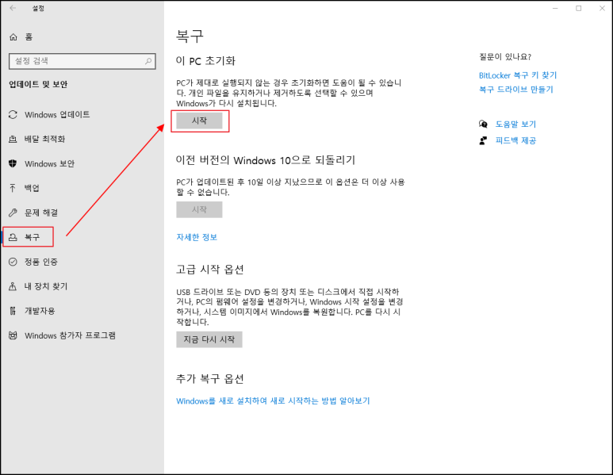
Task: Click 시작 under 이 PC 초기화
Action: click(x=199, y=121)
